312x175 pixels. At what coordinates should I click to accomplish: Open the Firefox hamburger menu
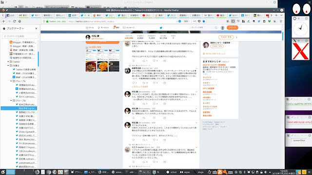281,21
